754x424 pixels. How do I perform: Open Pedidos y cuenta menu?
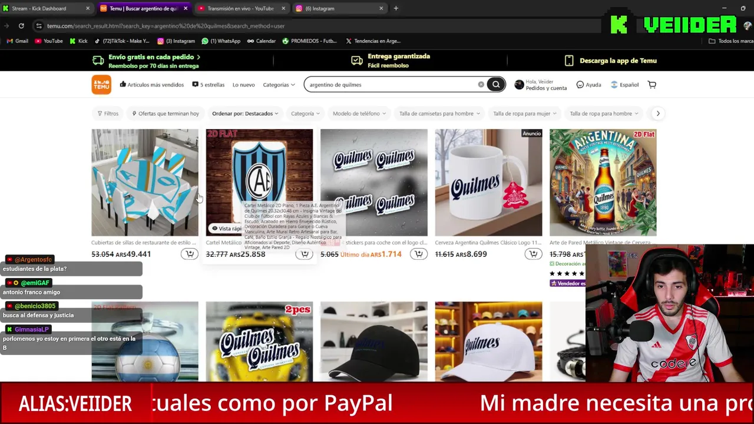(x=546, y=88)
